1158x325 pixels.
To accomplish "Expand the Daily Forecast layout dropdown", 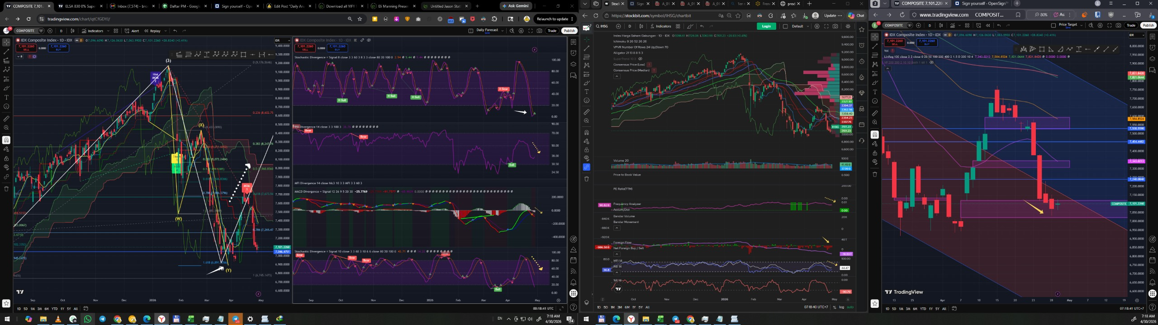I will [x=503, y=31].
